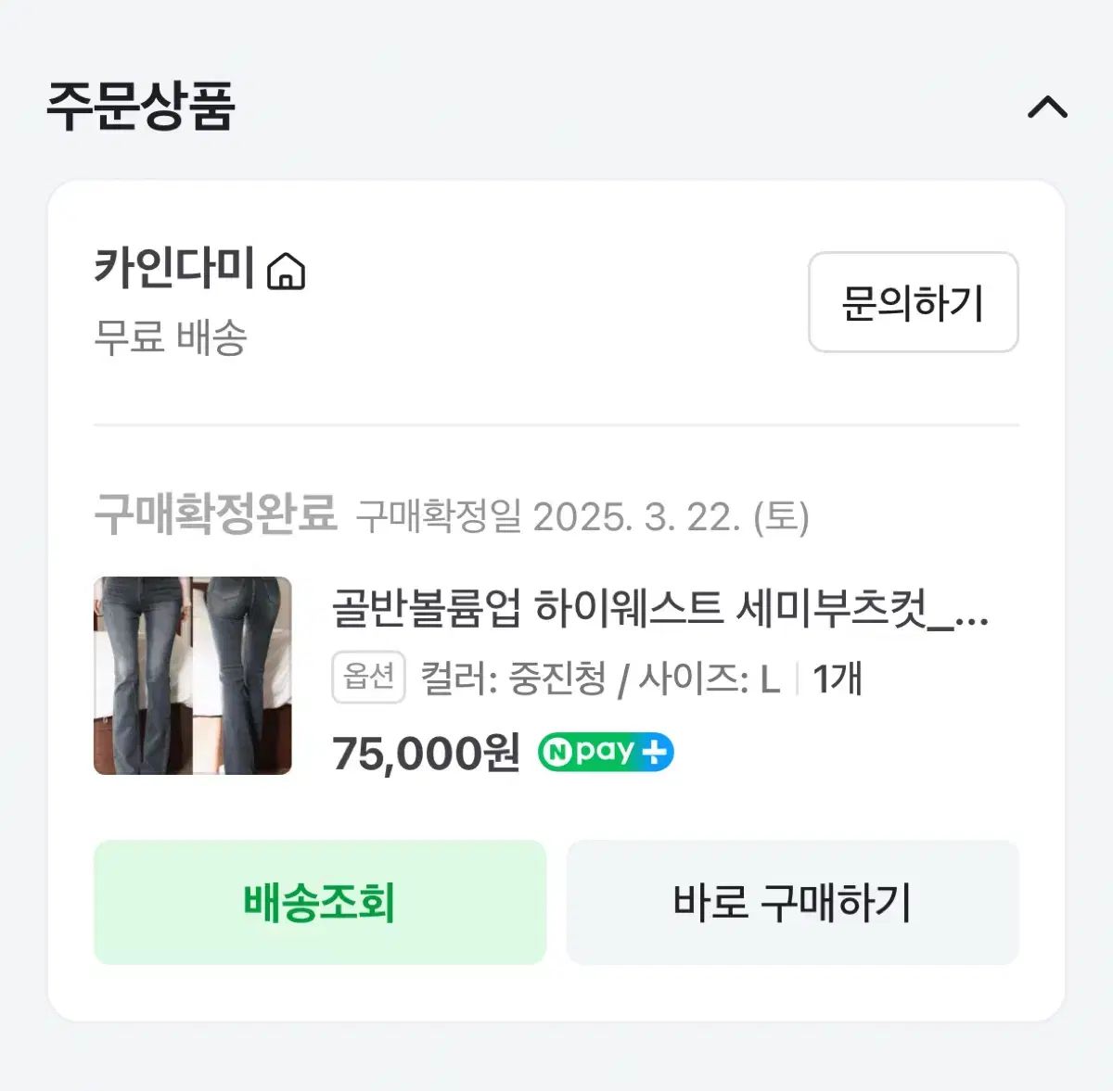
Task: Open the 카인다미 store name link
Action: tap(173, 268)
